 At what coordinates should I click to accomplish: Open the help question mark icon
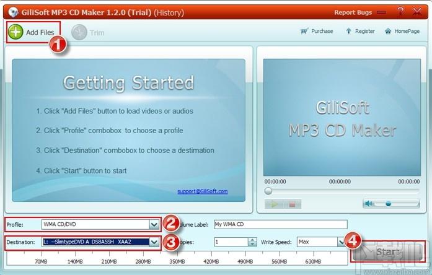pos(400,12)
